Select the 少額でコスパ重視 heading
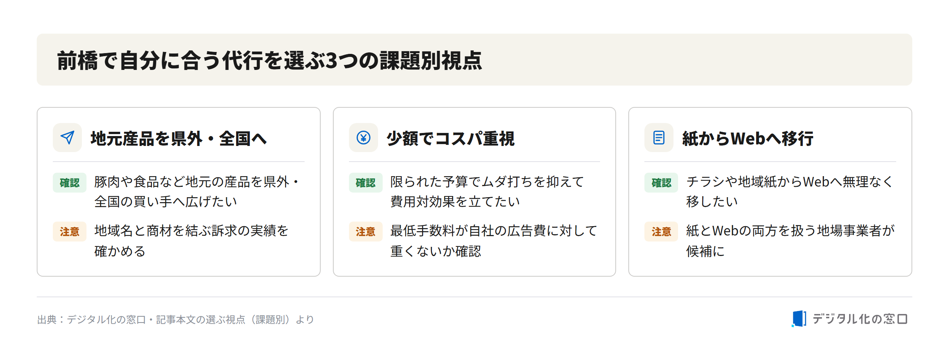Image resolution: width=949 pixels, height=363 pixels. click(451, 138)
